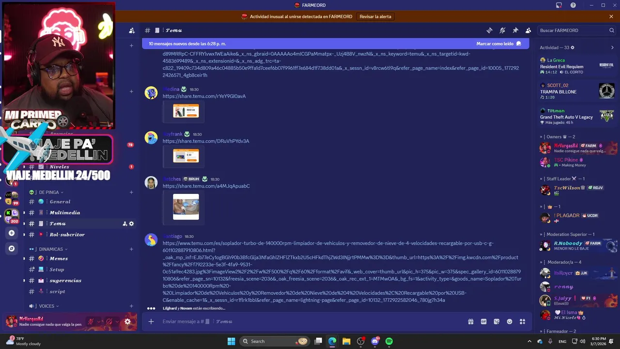Open User Settings gear
The image size is (620, 349).
point(127,321)
